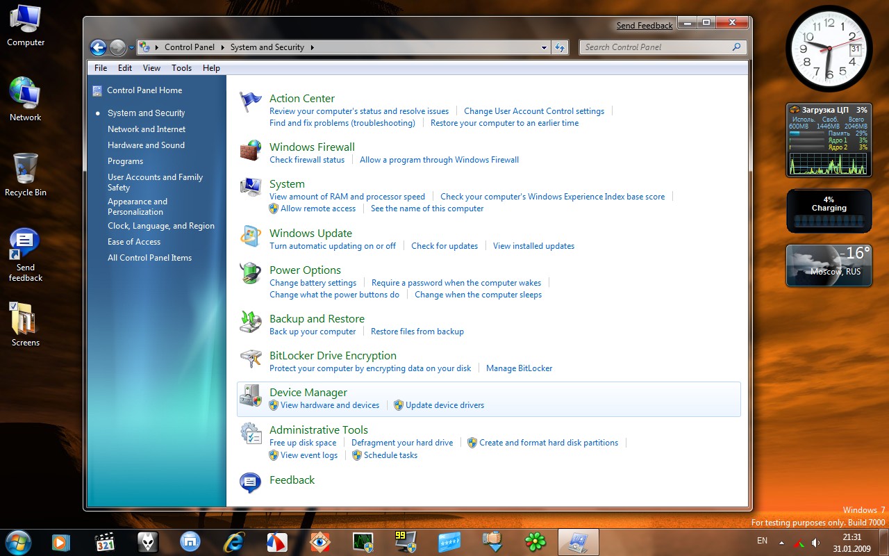Click the Action Center flag icon
The height and width of the screenshot is (556, 889).
[x=250, y=101]
